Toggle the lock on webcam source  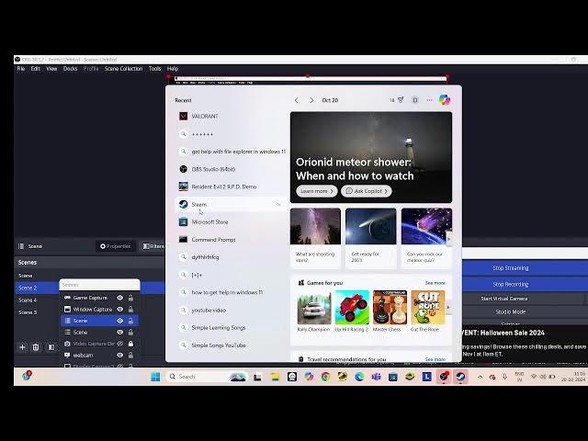point(130,355)
